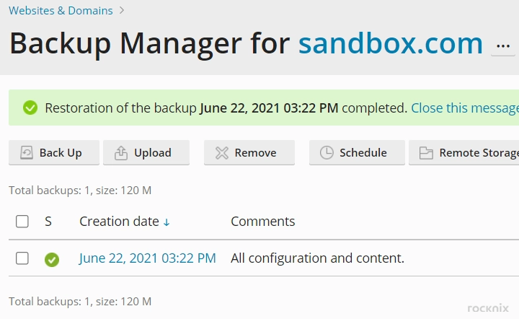The height and width of the screenshot is (319, 519).
Task: Click Close this message link
Action: click(x=465, y=108)
